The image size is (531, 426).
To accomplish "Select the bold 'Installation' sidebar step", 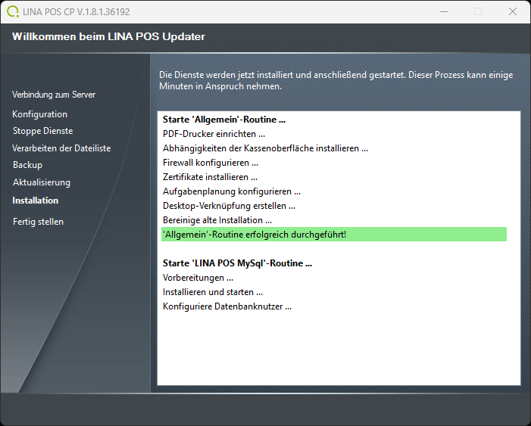I will (x=35, y=201).
